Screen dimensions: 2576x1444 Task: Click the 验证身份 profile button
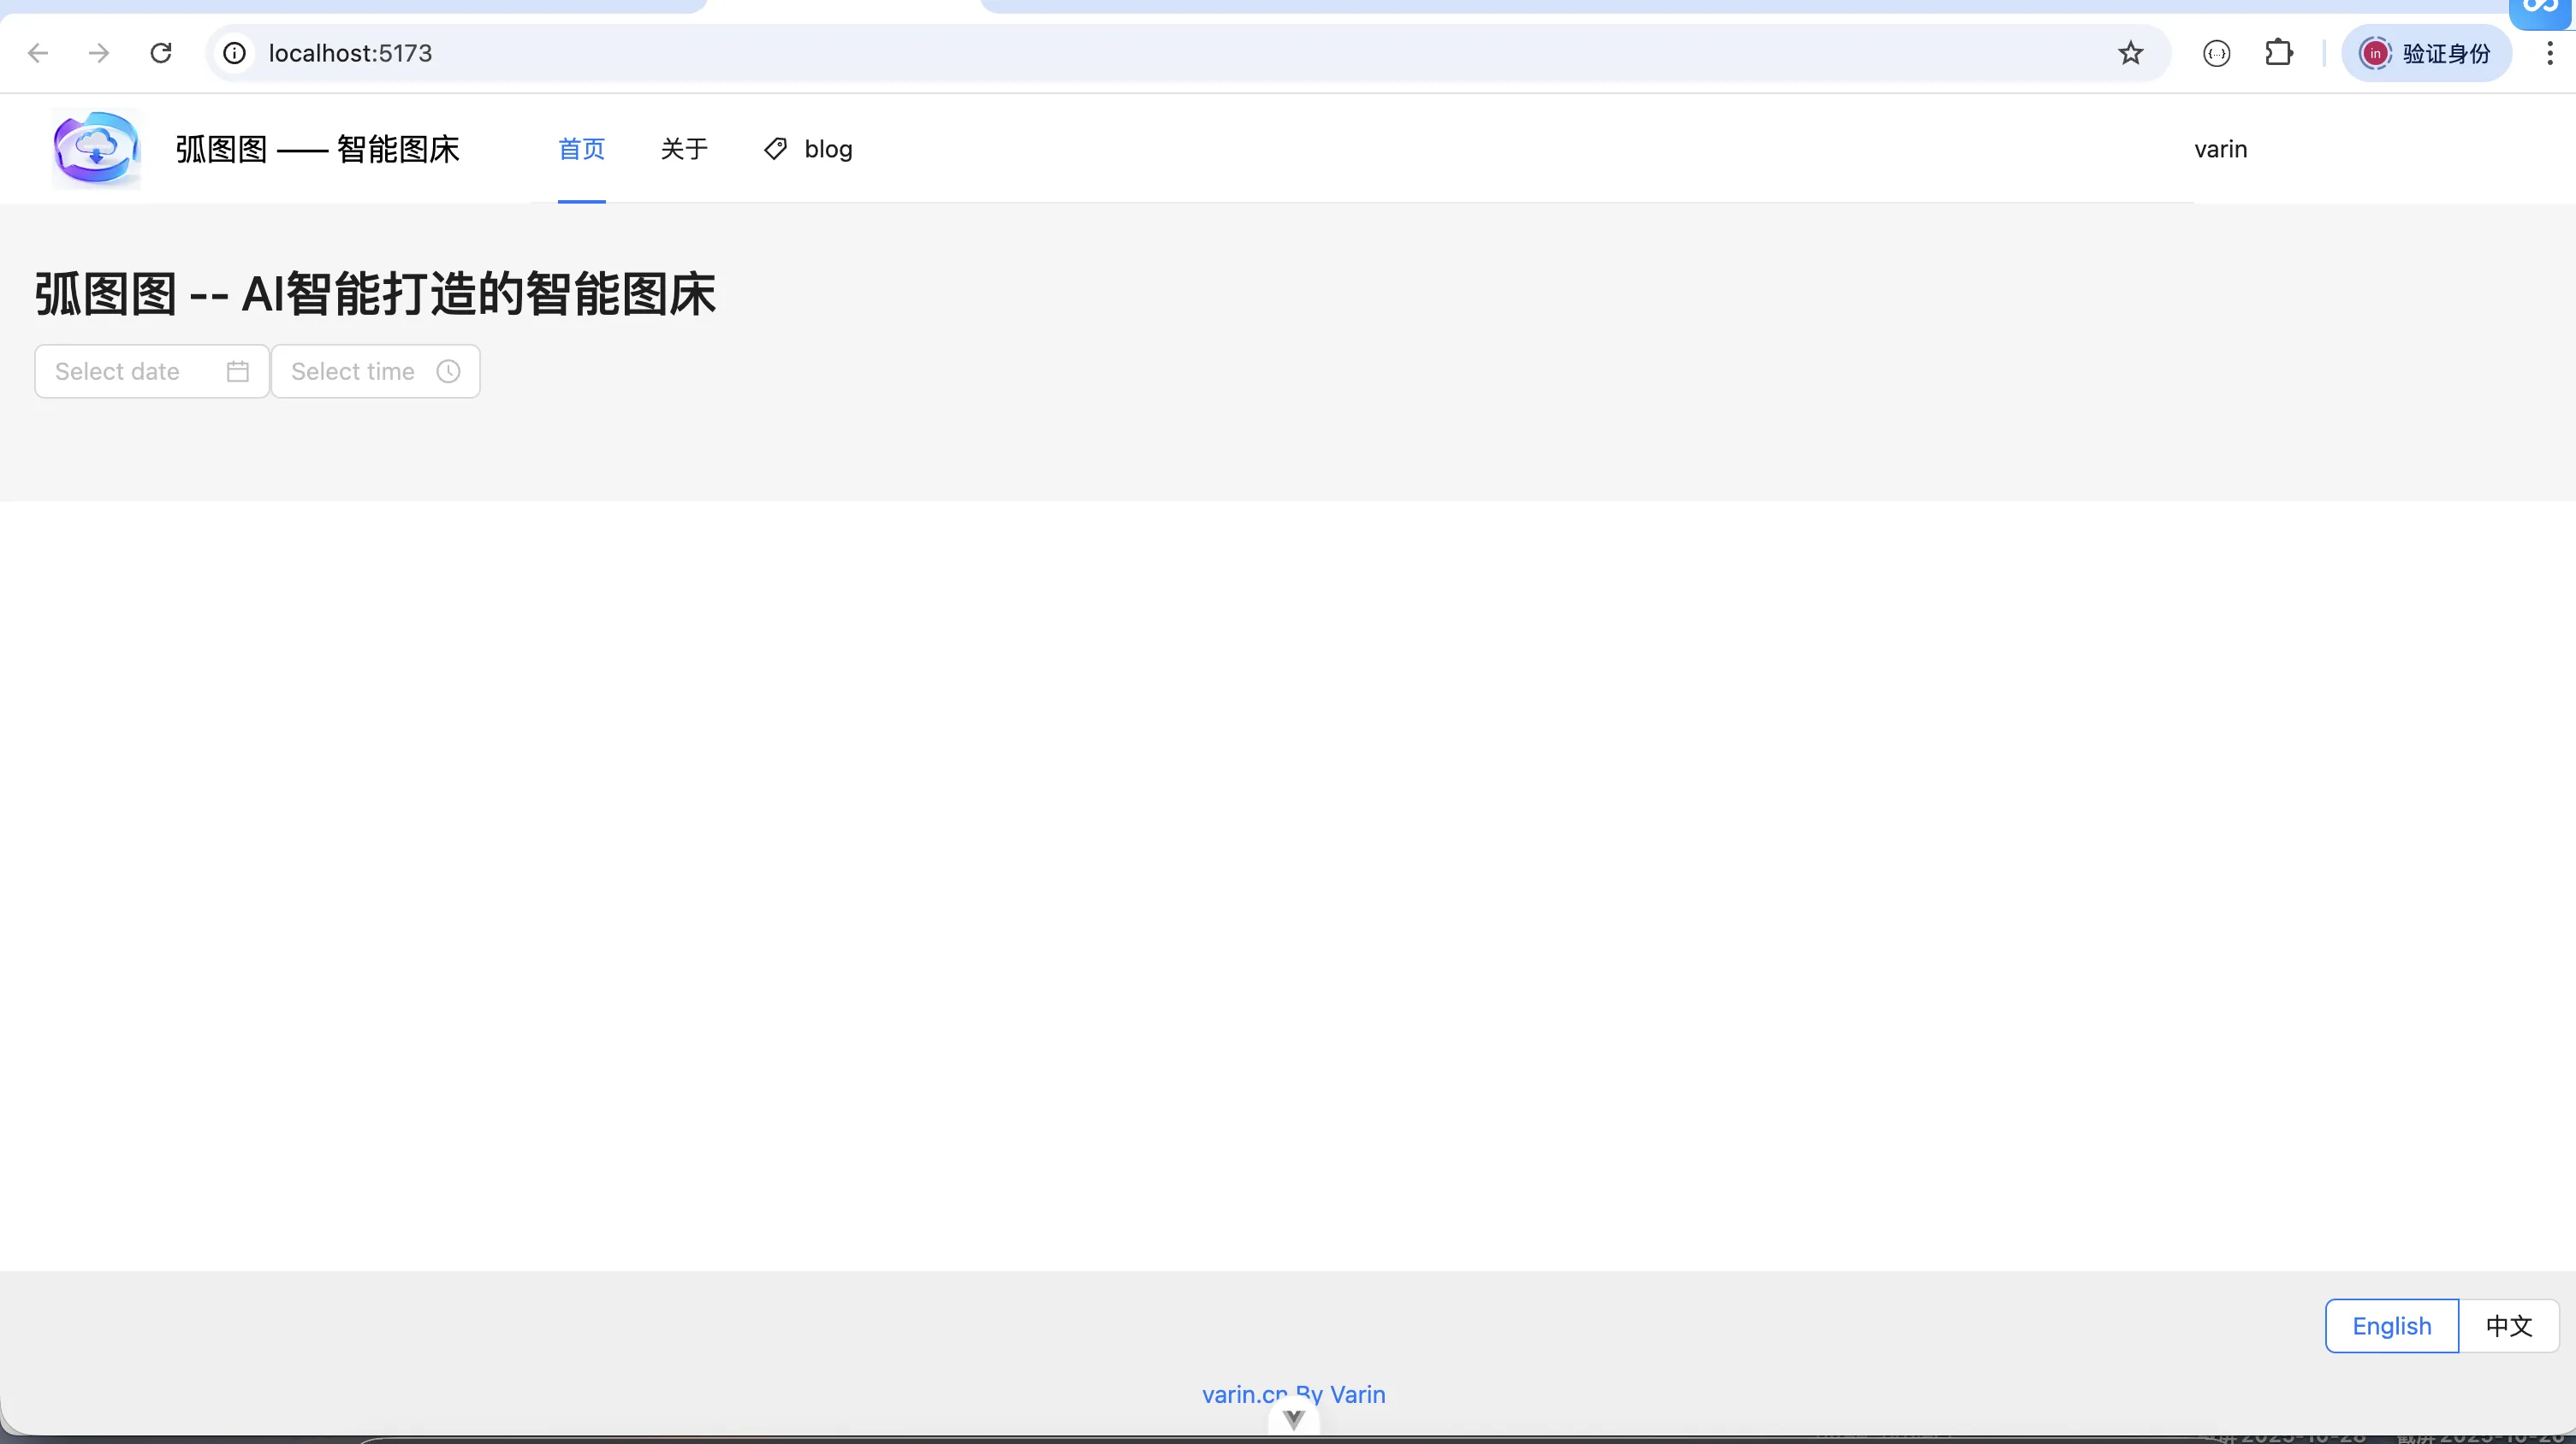pos(2426,53)
